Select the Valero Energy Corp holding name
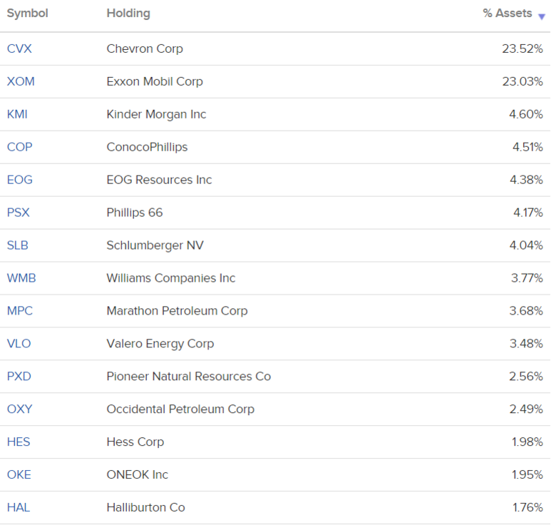This screenshot has width=551, height=525. [x=160, y=343]
